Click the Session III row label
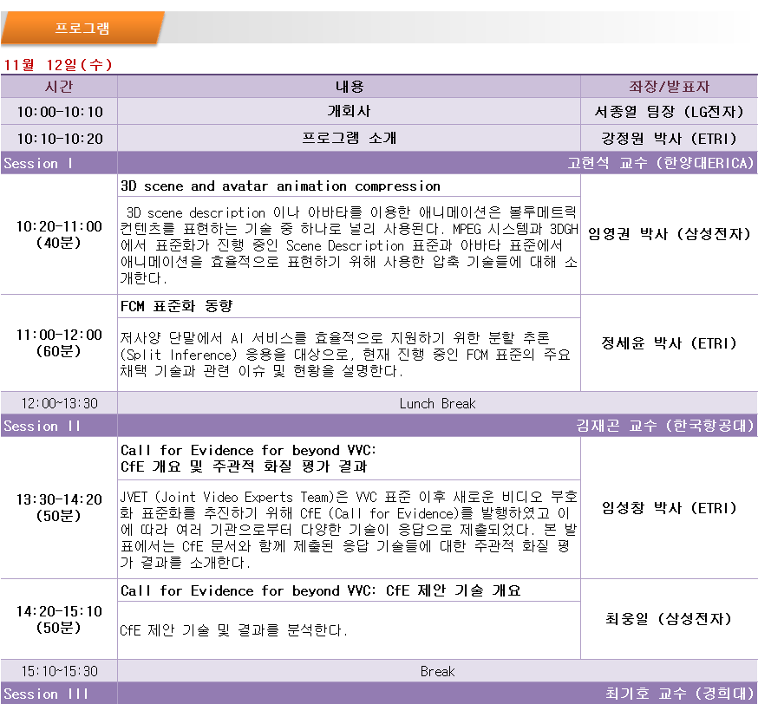The image size is (758, 704). (44, 694)
